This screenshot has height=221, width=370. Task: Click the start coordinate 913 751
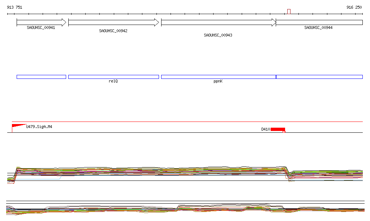(x=14, y=7)
